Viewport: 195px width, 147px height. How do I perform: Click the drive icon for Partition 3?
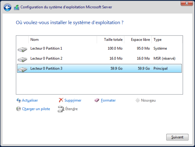point(22,69)
